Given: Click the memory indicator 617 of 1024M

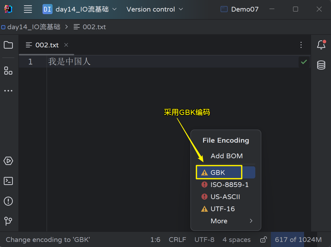Looking at the screenshot, I should point(298,239).
